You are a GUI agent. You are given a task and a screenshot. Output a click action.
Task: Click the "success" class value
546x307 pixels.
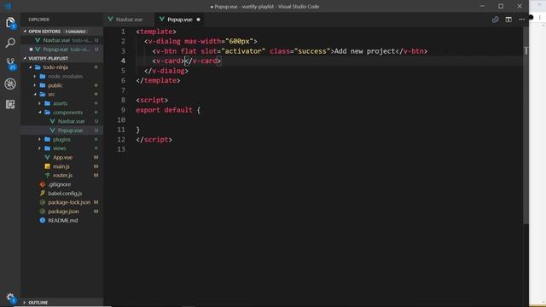(312, 51)
